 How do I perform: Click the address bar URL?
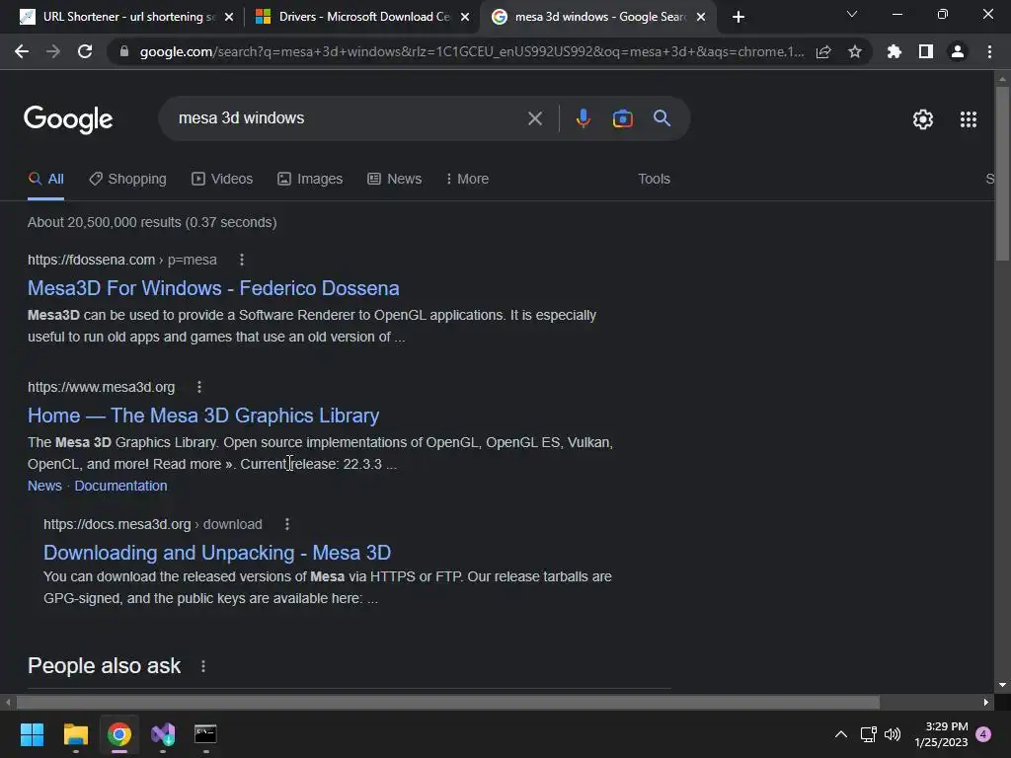click(x=471, y=51)
